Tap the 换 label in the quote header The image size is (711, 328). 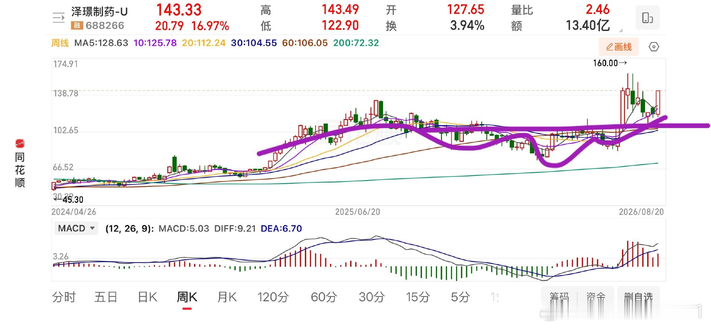[391, 26]
